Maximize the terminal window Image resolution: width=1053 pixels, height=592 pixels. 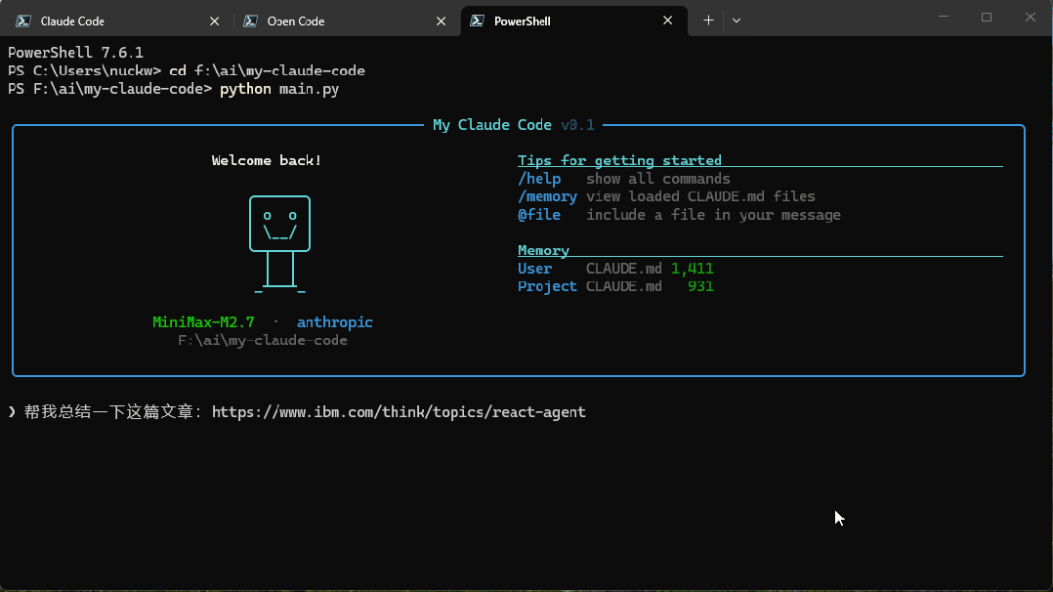point(986,18)
